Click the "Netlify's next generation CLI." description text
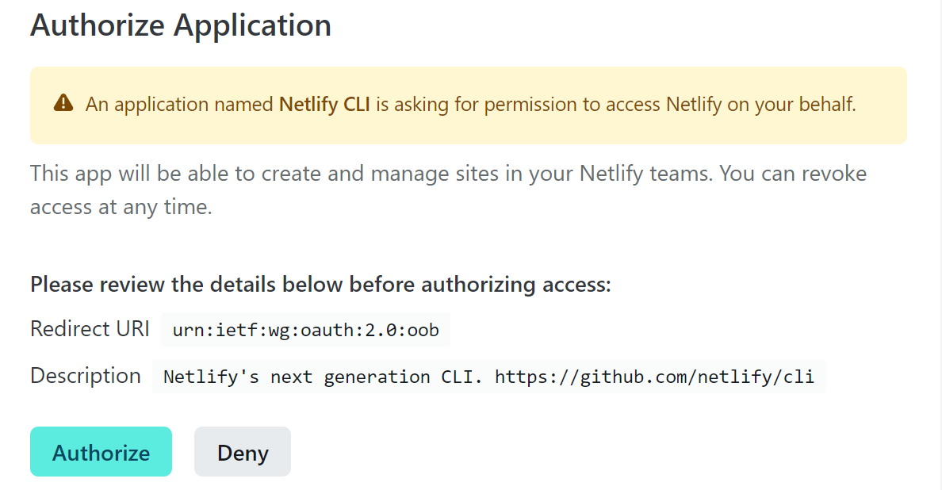The width and height of the screenshot is (942, 490). (x=323, y=377)
